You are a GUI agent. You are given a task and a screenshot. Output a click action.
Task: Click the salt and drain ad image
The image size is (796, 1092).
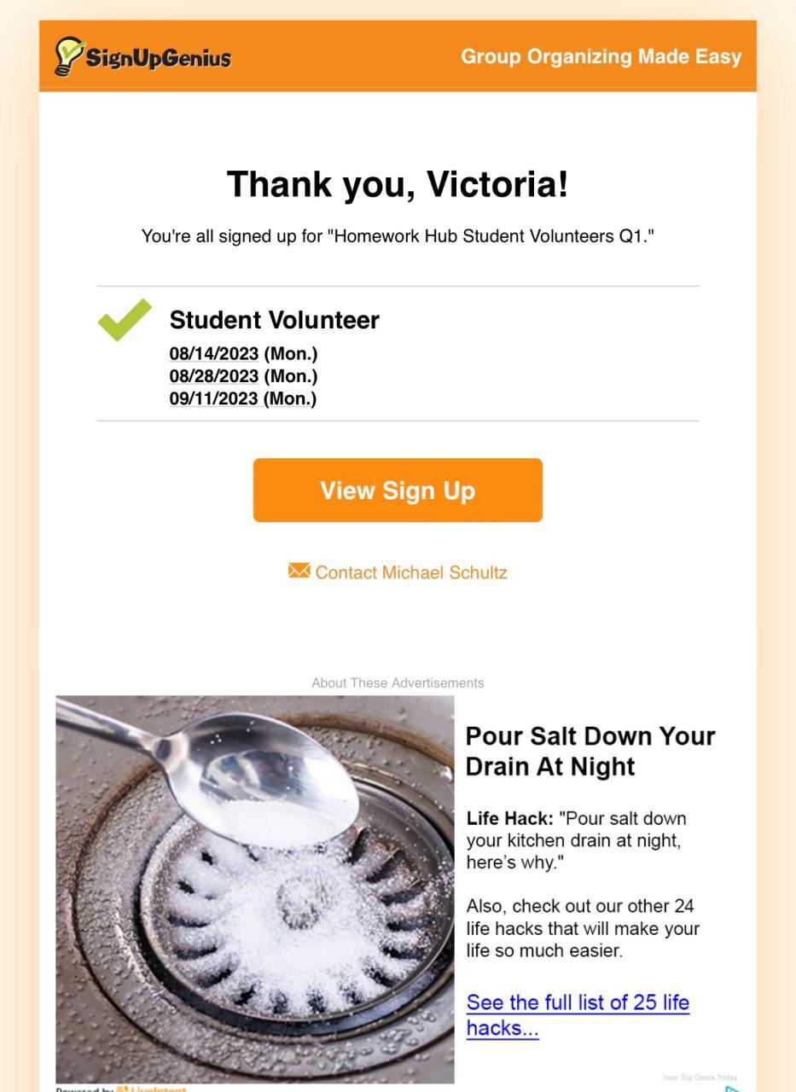point(255,889)
